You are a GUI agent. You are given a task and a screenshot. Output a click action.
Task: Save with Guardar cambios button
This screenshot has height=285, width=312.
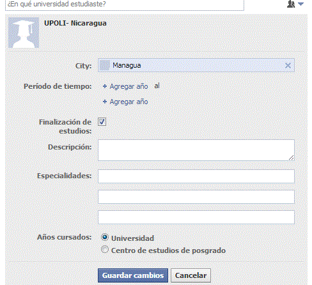click(133, 275)
